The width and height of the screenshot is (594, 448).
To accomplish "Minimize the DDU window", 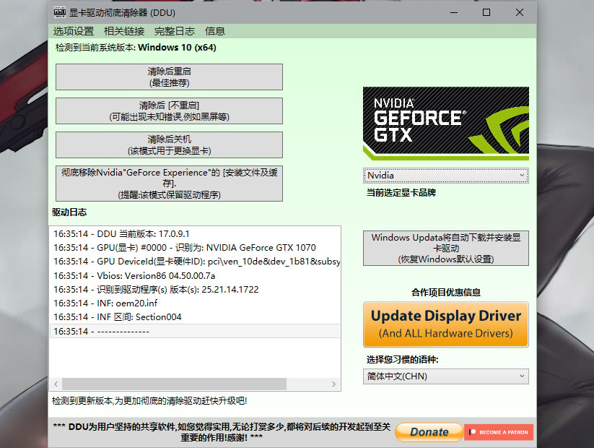I will (x=454, y=12).
